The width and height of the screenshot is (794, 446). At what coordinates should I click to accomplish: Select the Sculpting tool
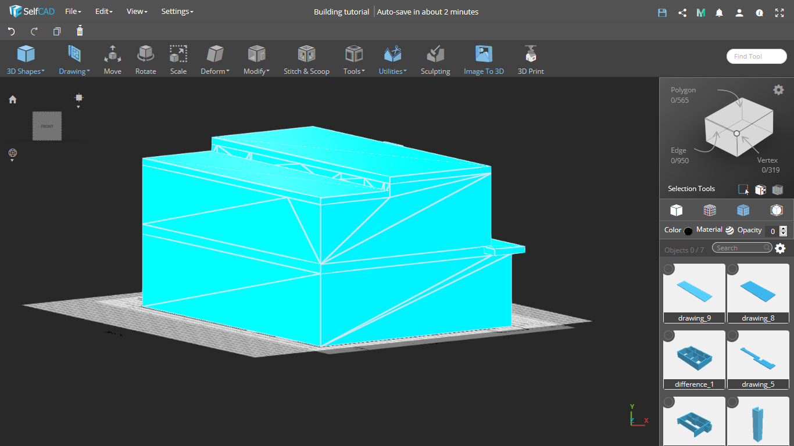click(435, 60)
